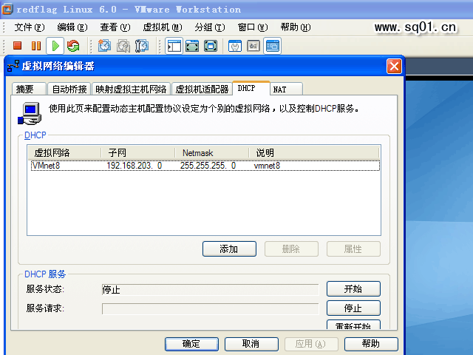The height and width of the screenshot is (355, 473).
Task: Select the DHCP tab
Action: click(251, 88)
